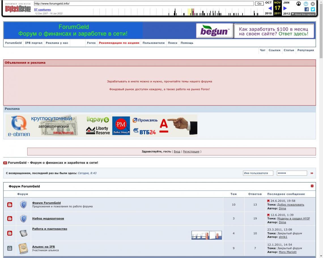The height and width of the screenshot is (258, 323).
Task: Go to previous capture with left arrow
Action: 270,8
